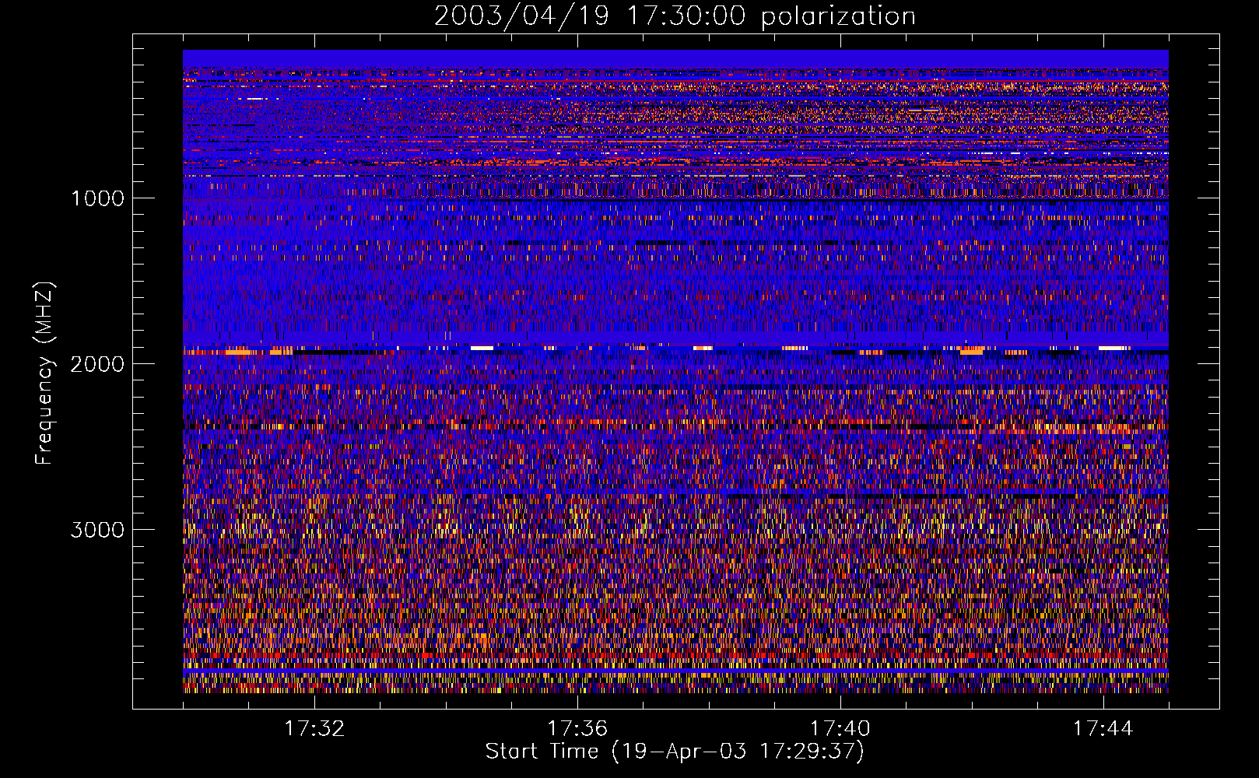Click the 1000 frequency tick label
The image size is (1259, 778).
pyautogui.click(x=97, y=198)
